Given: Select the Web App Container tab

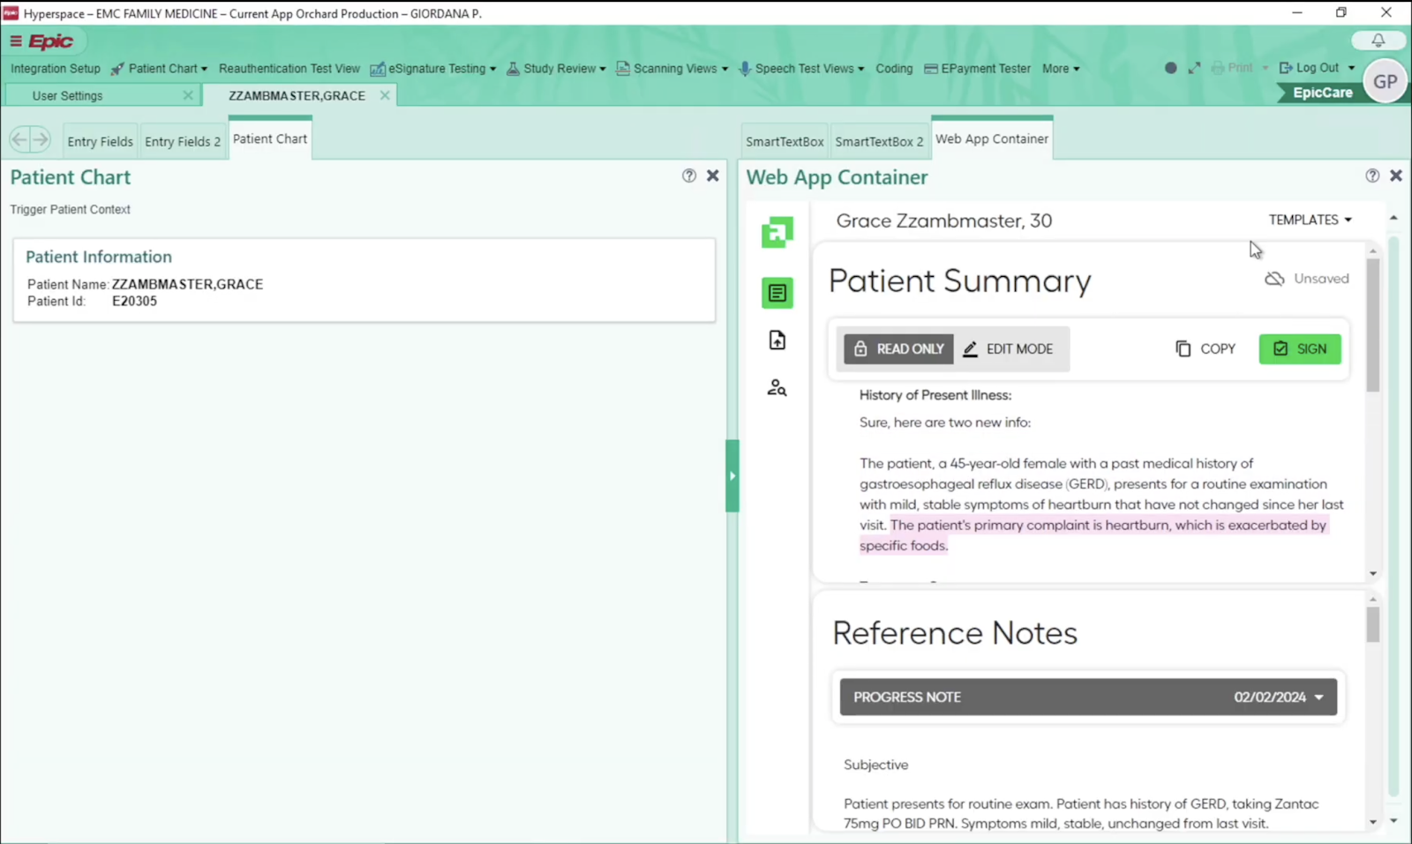Looking at the screenshot, I should [x=992, y=139].
